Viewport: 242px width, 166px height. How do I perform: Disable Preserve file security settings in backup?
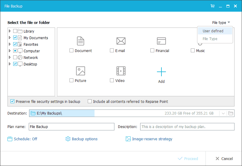(x=12, y=101)
